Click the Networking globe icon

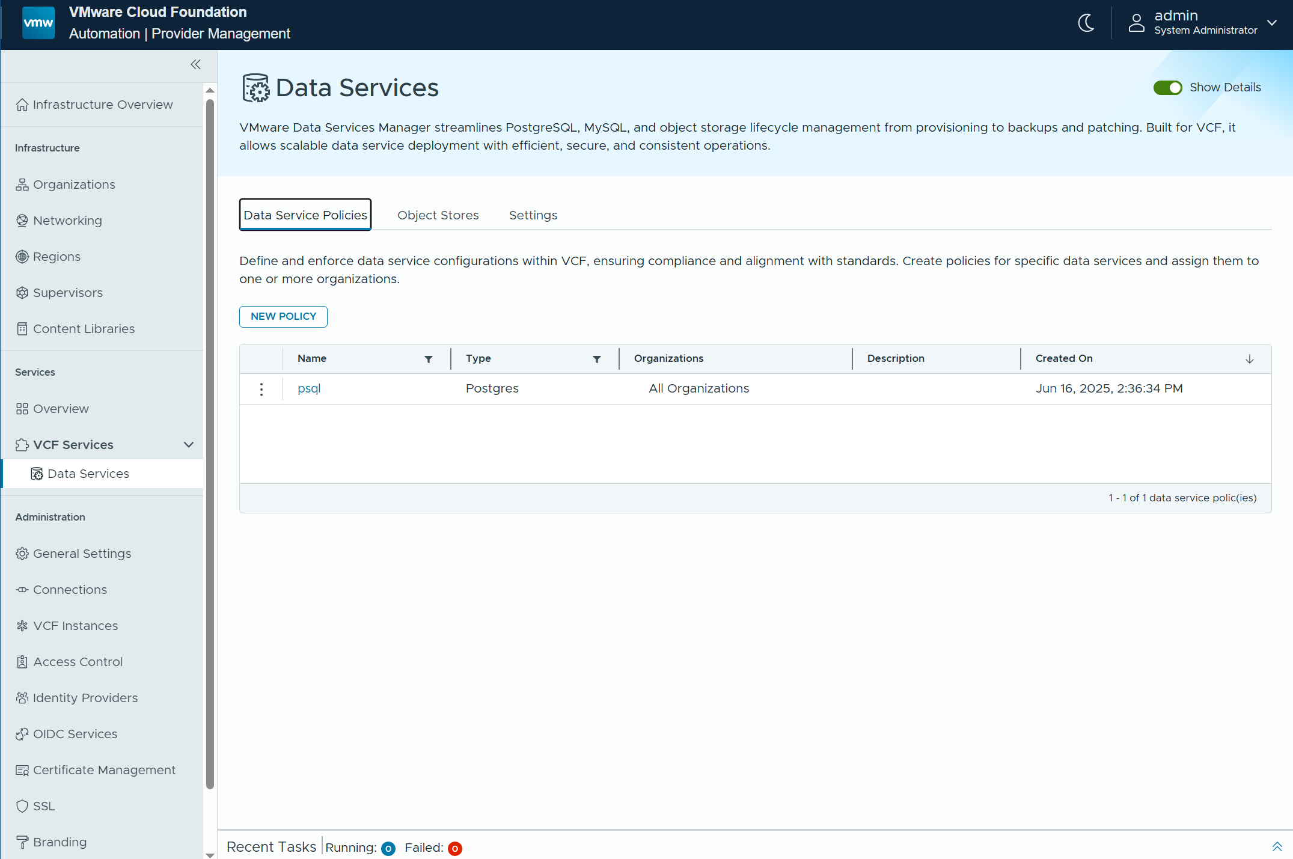[22, 221]
